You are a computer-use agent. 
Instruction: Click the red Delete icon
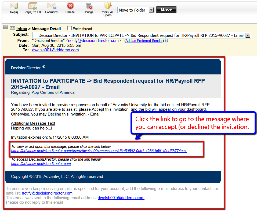point(70,6)
